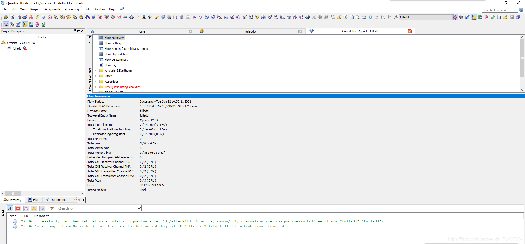525x244 pixels.
Task: Click the padlock toolbar icon
Action: (182, 17)
